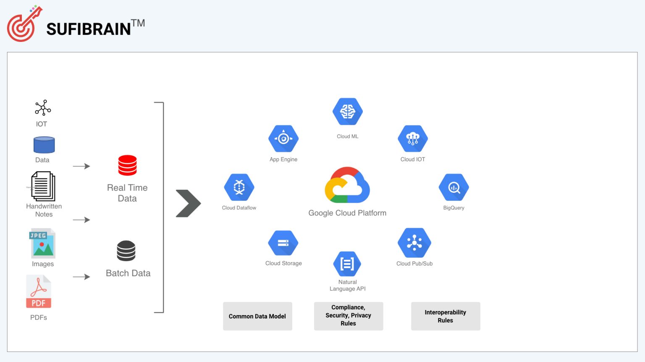Select the "Cloud Dataflow" label text
Screen dimensions: 645x362
239,208
